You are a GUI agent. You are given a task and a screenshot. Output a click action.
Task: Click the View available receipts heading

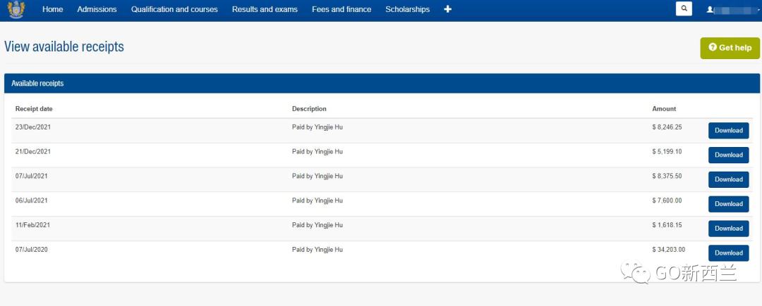click(64, 46)
